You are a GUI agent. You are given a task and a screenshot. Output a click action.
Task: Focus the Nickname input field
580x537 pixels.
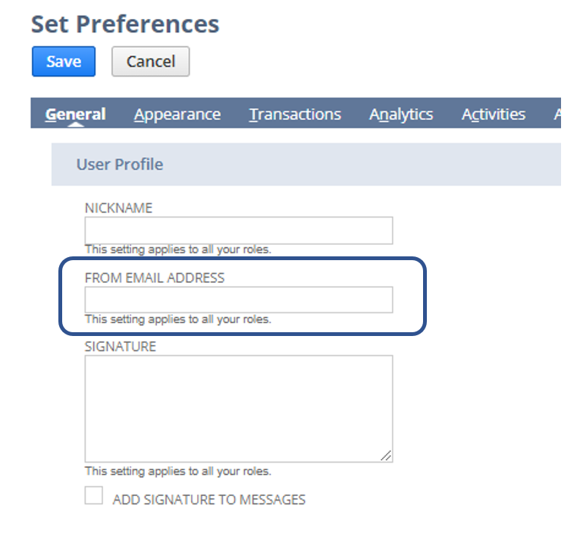[239, 231]
